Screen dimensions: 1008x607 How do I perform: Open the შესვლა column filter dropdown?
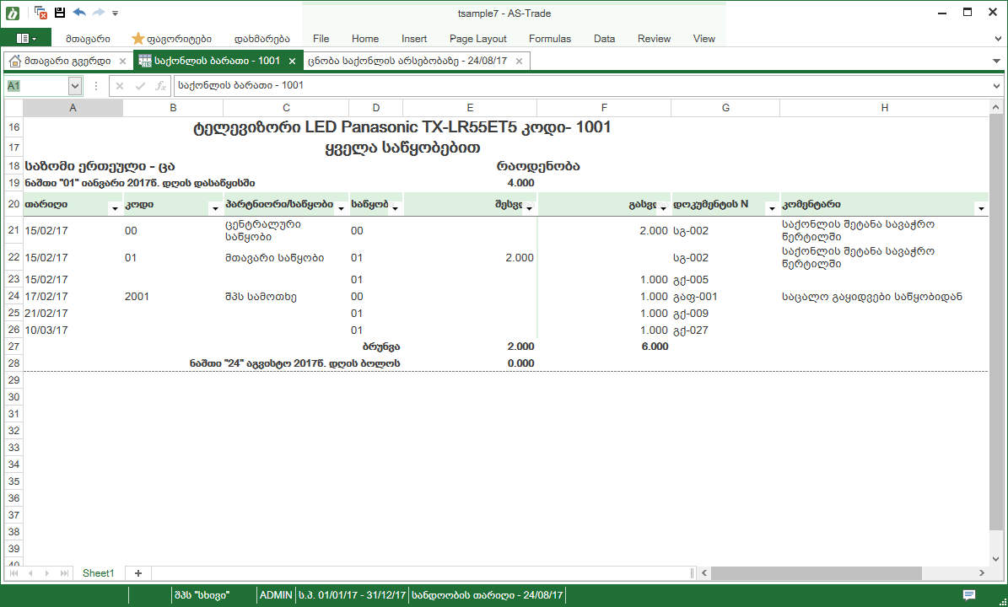(x=529, y=209)
